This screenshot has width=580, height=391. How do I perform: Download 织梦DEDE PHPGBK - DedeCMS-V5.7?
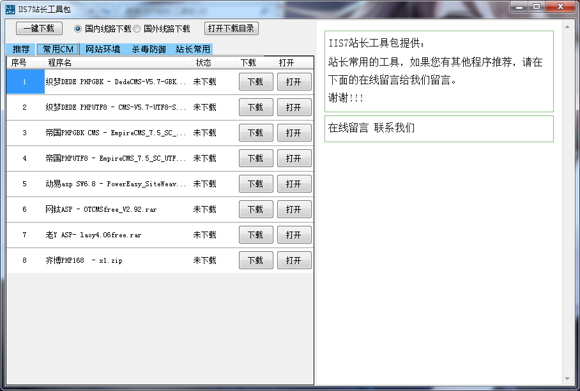(x=256, y=82)
